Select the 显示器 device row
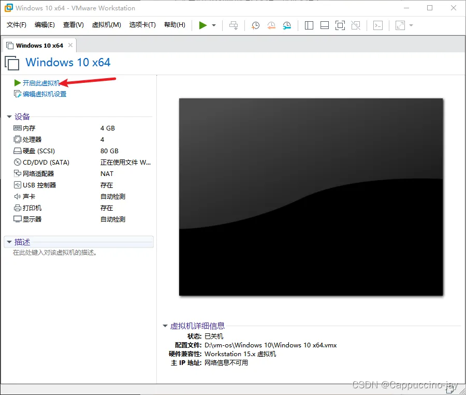Image resolution: width=466 pixels, height=395 pixels. pyautogui.click(x=82, y=219)
